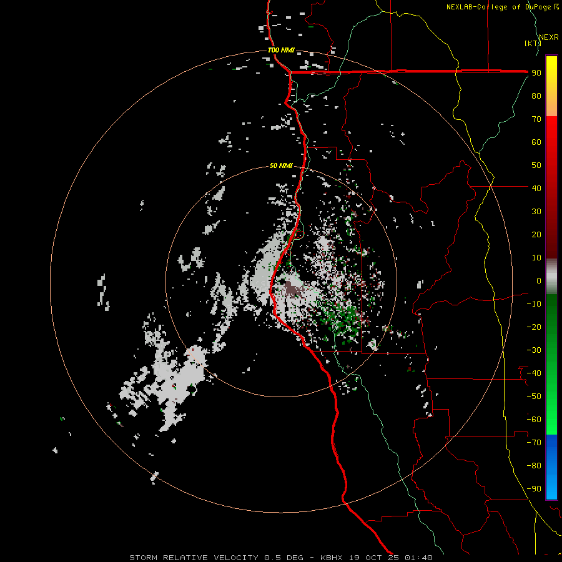The height and width of the screenshot is (562, 562).
Task: Click the positive 10 scale label
Action: pyautogui.click(x=536, y=258)
